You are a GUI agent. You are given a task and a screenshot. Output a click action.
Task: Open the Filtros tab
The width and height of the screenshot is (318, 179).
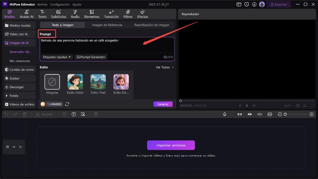[128, 14]
